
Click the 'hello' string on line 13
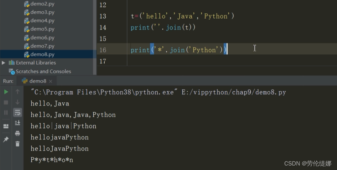[x=156, y=16]
